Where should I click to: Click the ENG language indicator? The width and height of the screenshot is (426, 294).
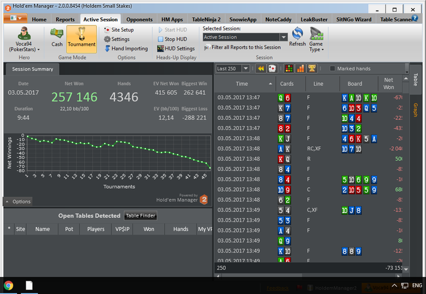point(417,285)
